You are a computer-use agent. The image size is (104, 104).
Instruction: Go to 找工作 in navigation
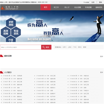coord(56,7)
